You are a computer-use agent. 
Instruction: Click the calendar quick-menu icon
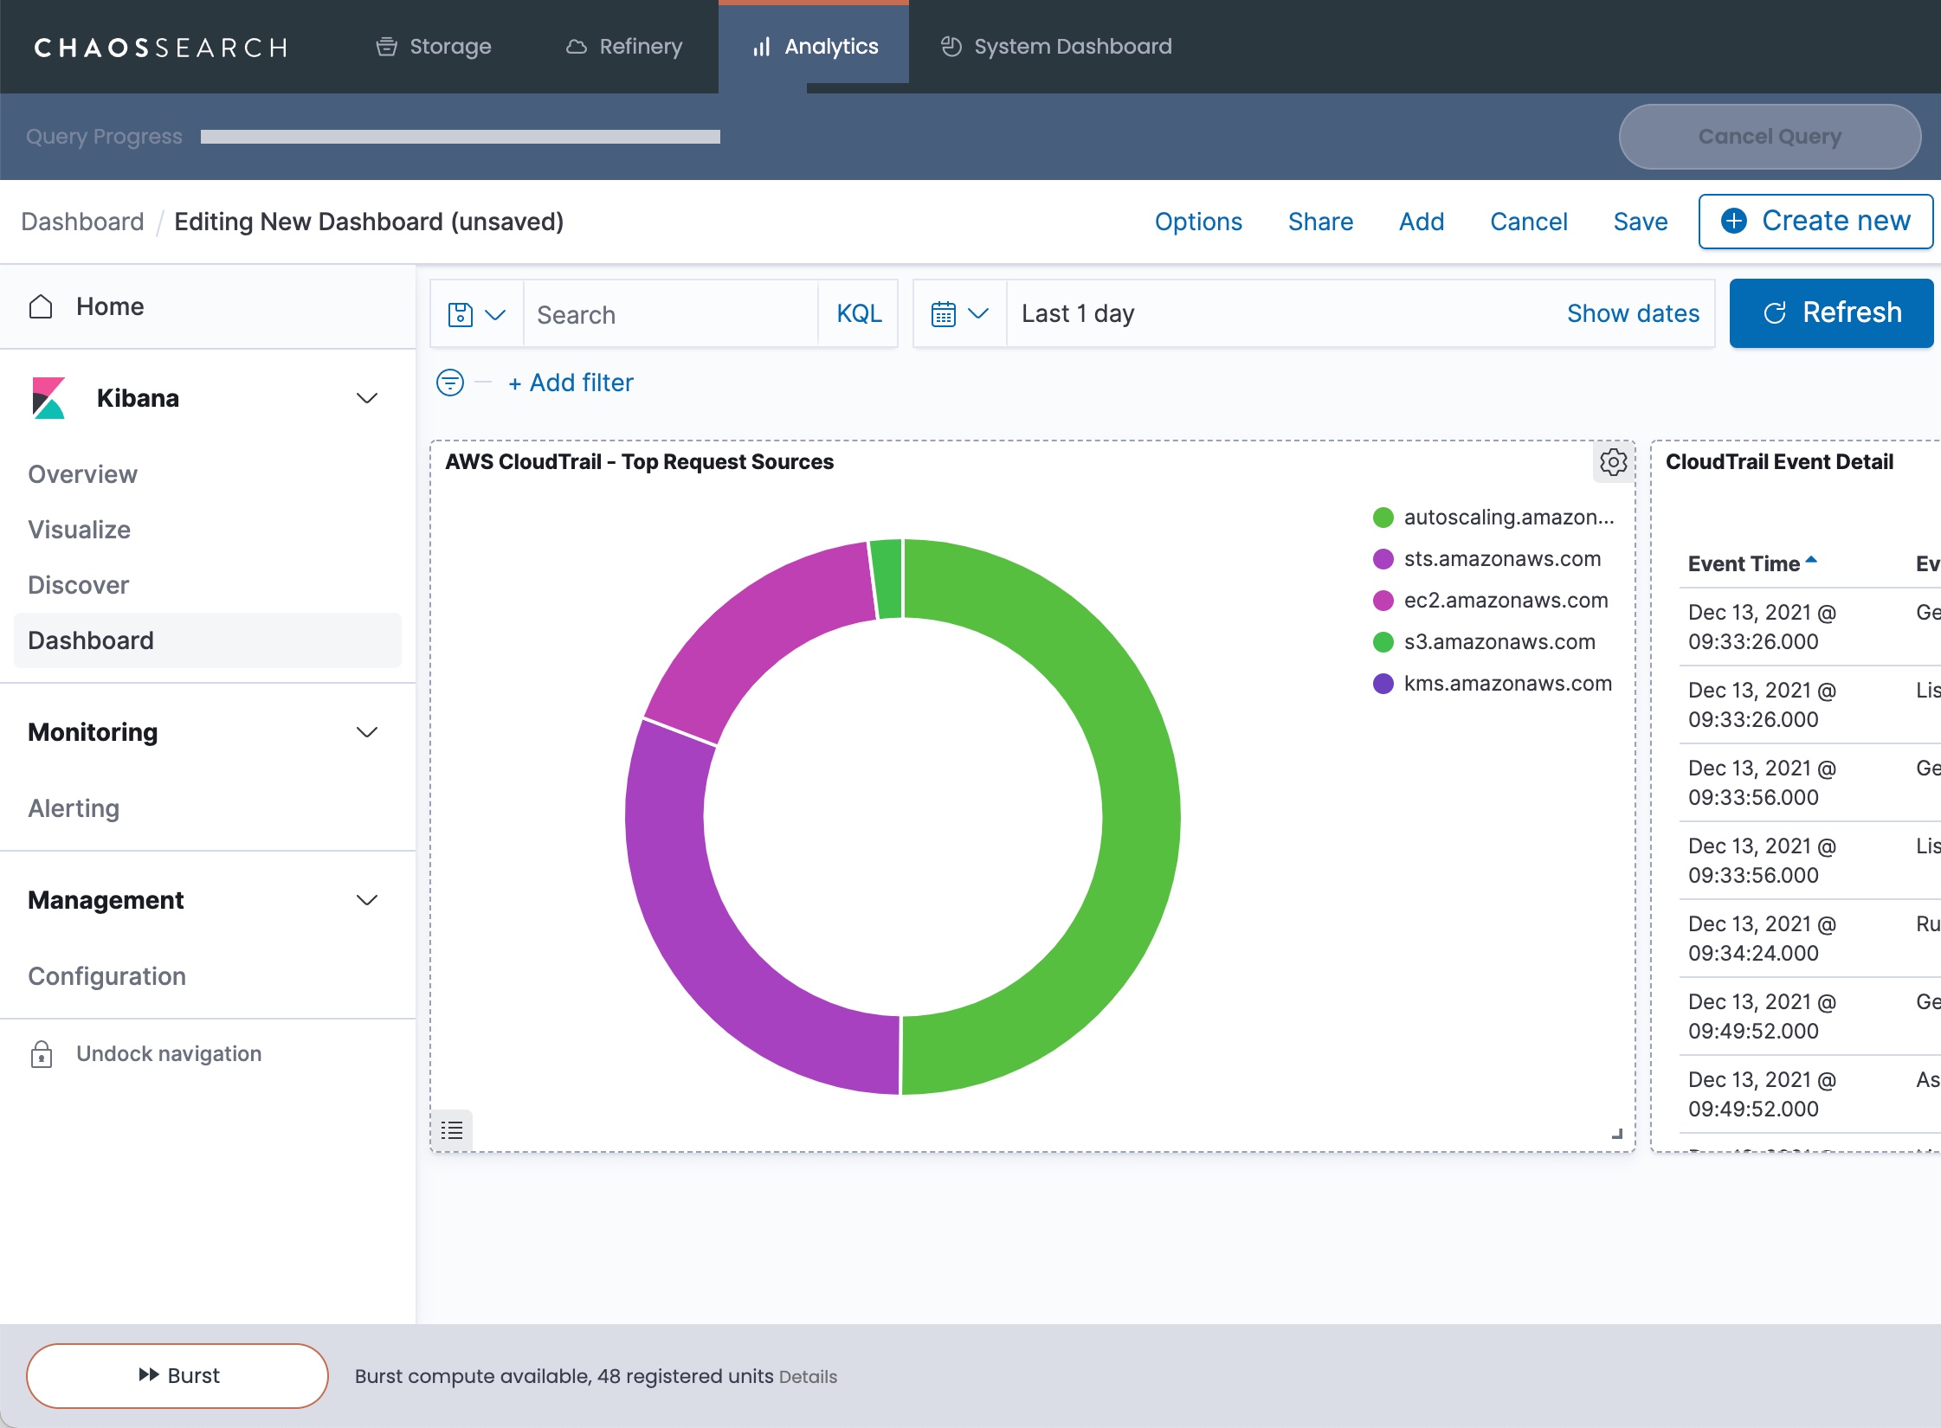[x=944, y=314]
